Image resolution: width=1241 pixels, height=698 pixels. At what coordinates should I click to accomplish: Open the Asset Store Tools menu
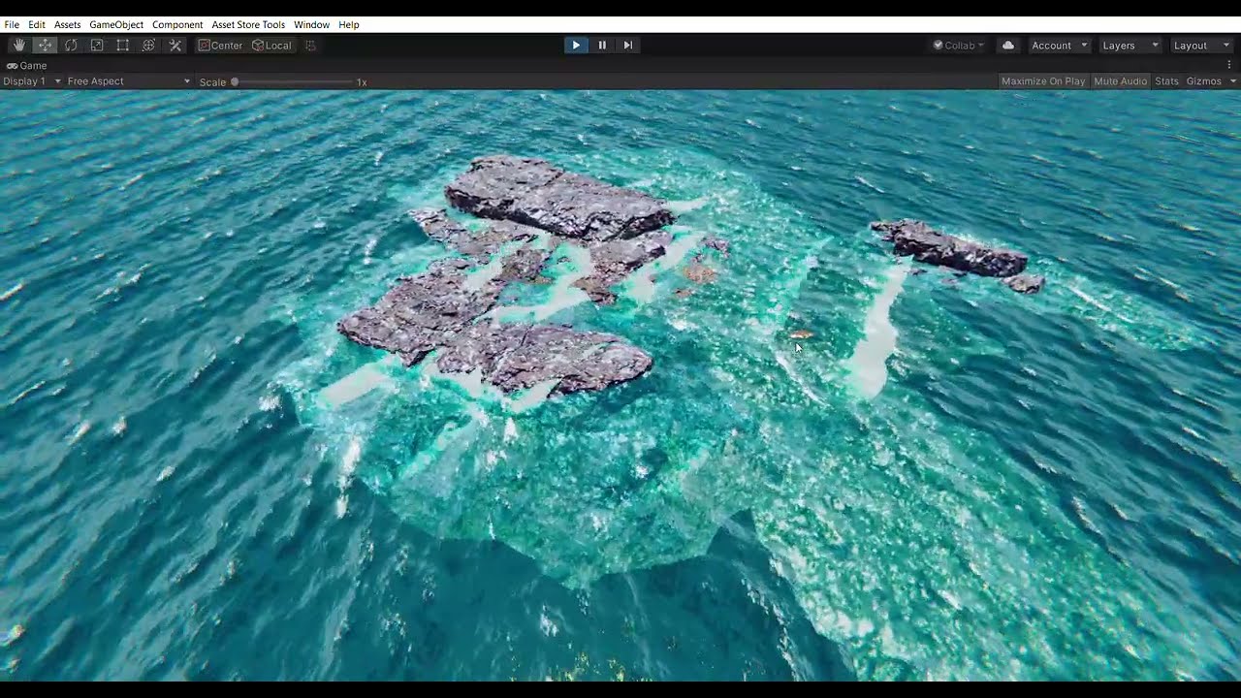pos(248,24)
